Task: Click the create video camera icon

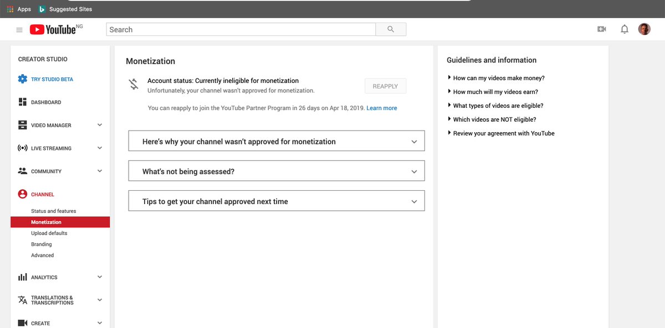Action: coord(602,29)
